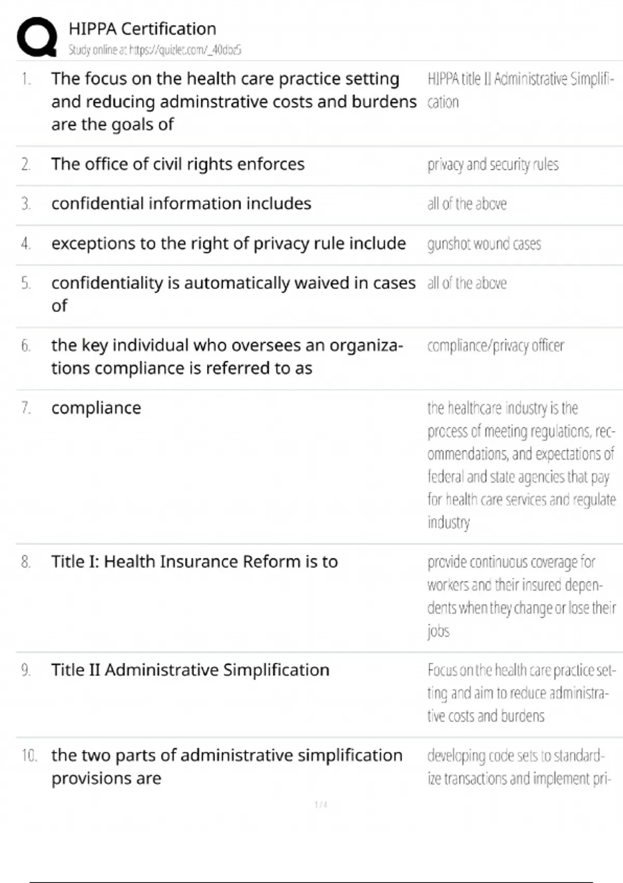Image resolution: width=623 pixels, height=883 pixels.
Task: Select 'Title I: Health Insurance Reform is to'
Action: point(194,561)
